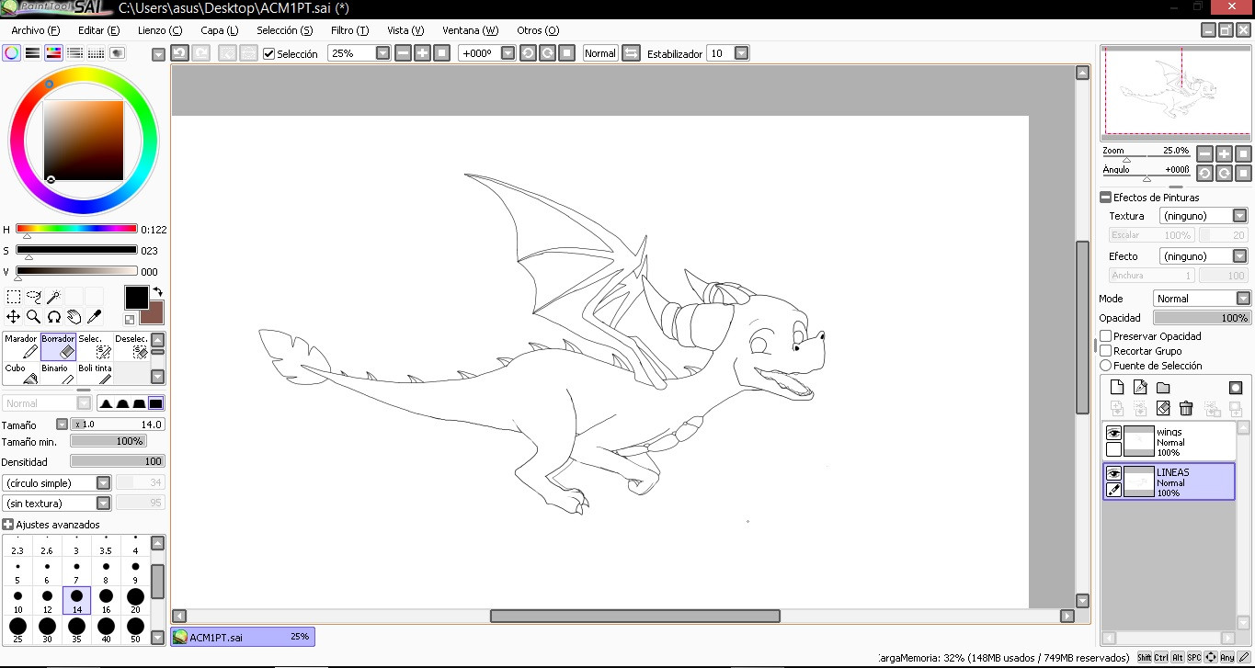The width and height of the screenshot is (1255, 668).
Task: Select the Borrador eraser tool
Action: coord(59,346)
